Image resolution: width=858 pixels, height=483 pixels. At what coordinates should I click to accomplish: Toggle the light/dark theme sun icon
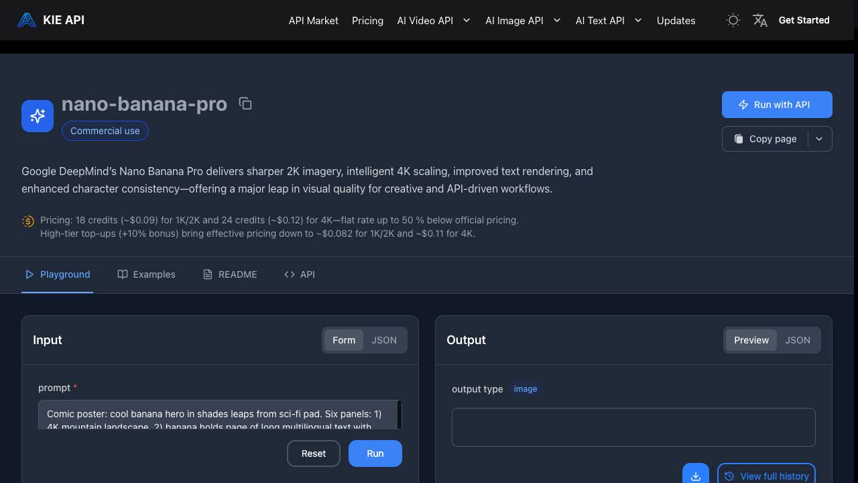[x=733, y=20]
